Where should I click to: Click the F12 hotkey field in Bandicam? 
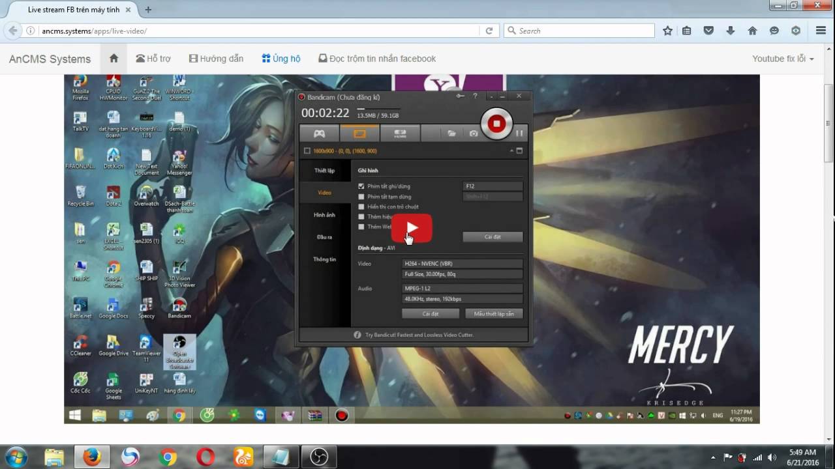493,186
